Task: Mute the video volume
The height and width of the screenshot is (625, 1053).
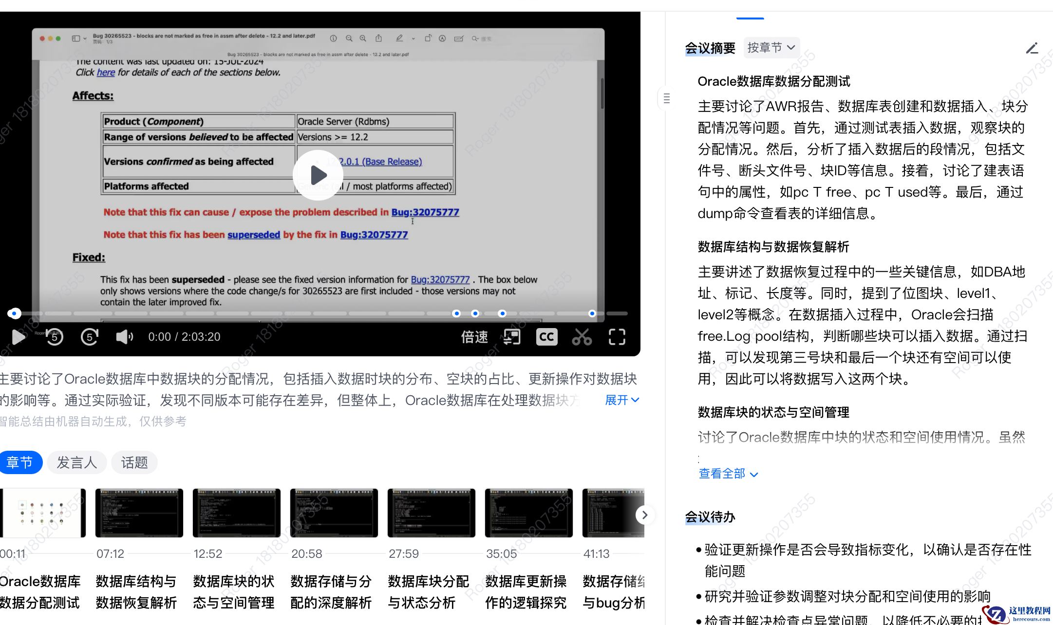Action: [124, 337]
